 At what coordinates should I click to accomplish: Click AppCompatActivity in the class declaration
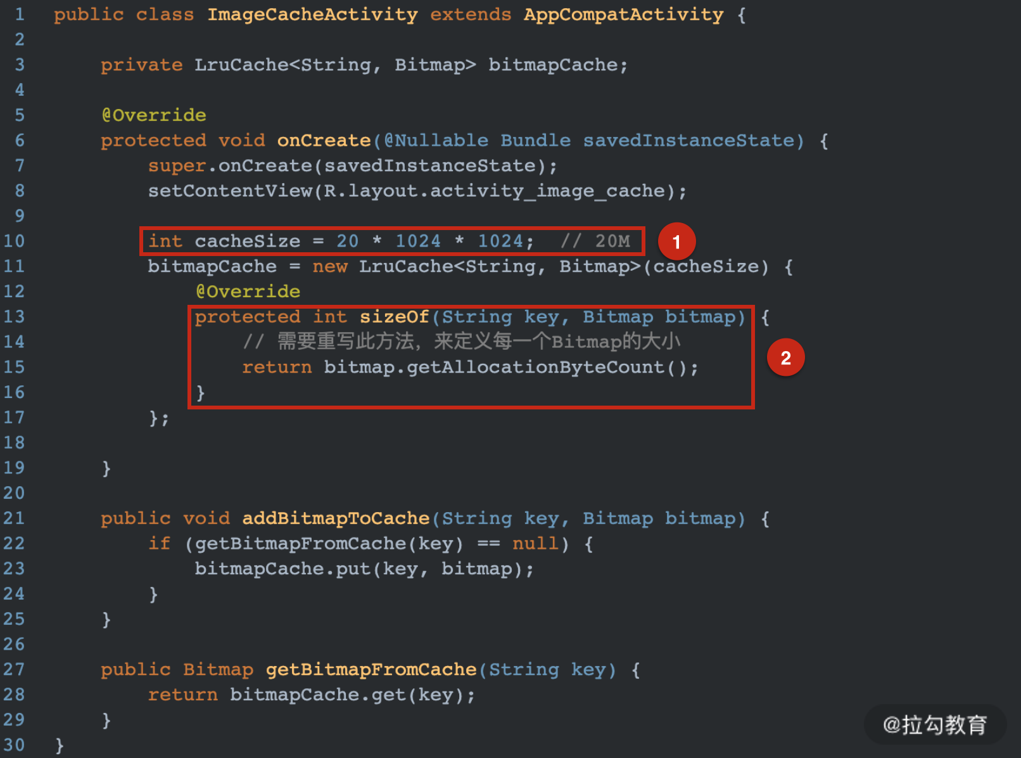623,15
